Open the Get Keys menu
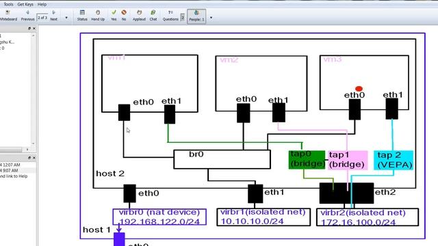This screenshot has height=246, width=438. tap(25, 5)
